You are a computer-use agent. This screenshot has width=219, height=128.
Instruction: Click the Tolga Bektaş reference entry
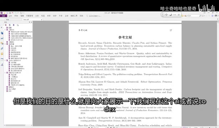(125, 76)
